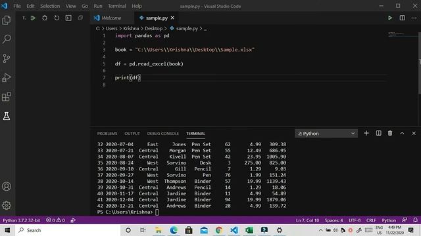
Task: Open the Explorer view in activity bar
Action: 7,20
